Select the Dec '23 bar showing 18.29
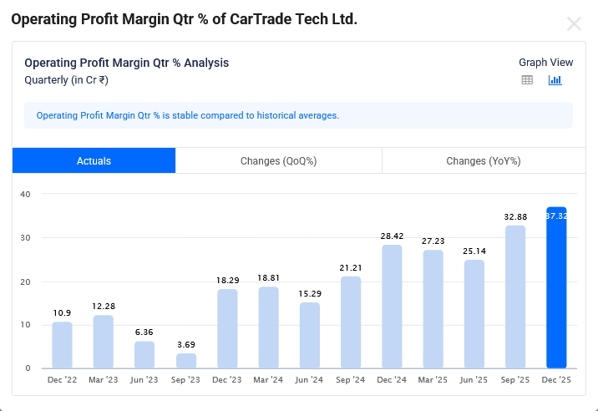The height and width of the screenshot is (411, 598). (x=227, y=328)
